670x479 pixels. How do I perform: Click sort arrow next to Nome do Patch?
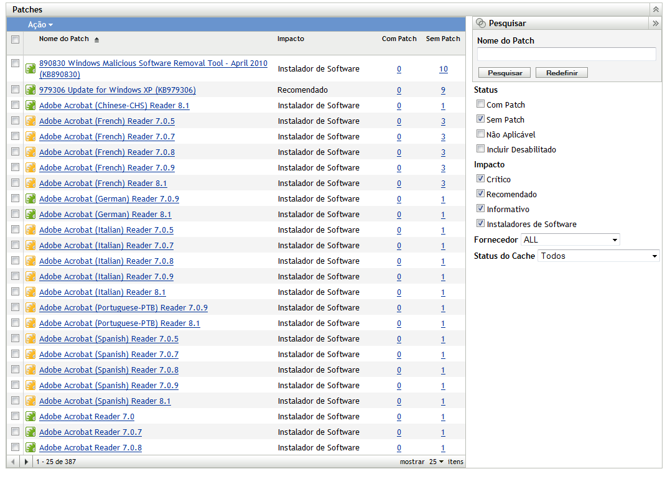96,40
